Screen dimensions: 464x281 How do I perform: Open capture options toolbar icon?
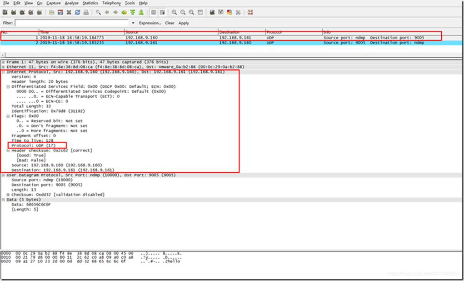(14, 12)
